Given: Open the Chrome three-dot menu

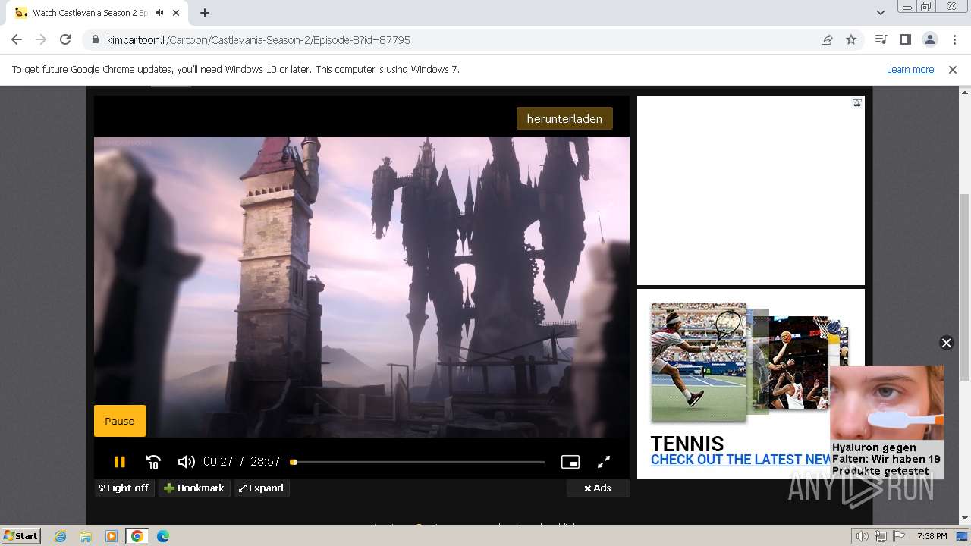Looking at the screenshot, I should tap(954, 39).
